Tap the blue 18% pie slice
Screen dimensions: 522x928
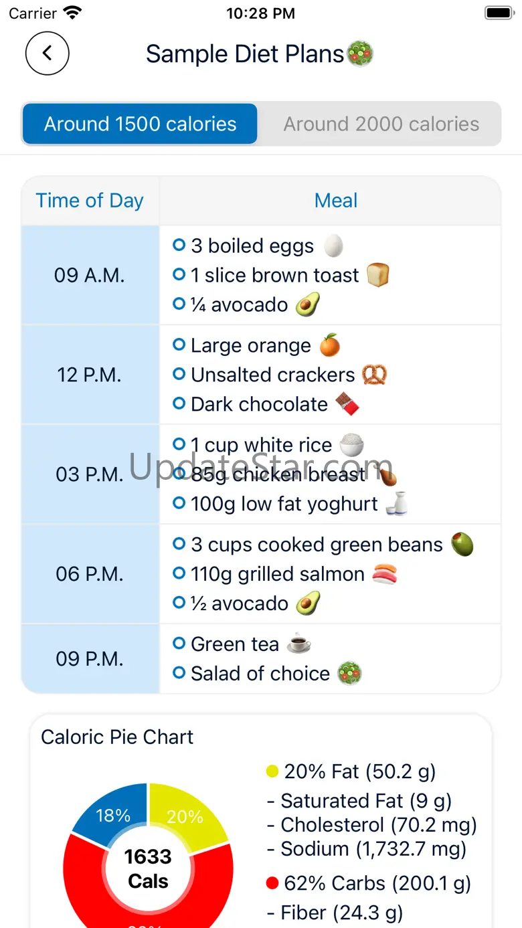coord(112,814)
